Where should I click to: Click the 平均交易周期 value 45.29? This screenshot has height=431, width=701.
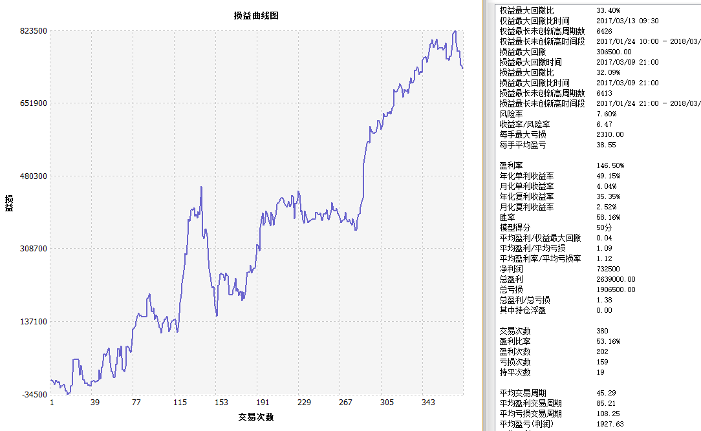pos(606,393)
